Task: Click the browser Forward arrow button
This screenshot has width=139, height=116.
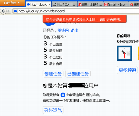Action: point(8,11)
